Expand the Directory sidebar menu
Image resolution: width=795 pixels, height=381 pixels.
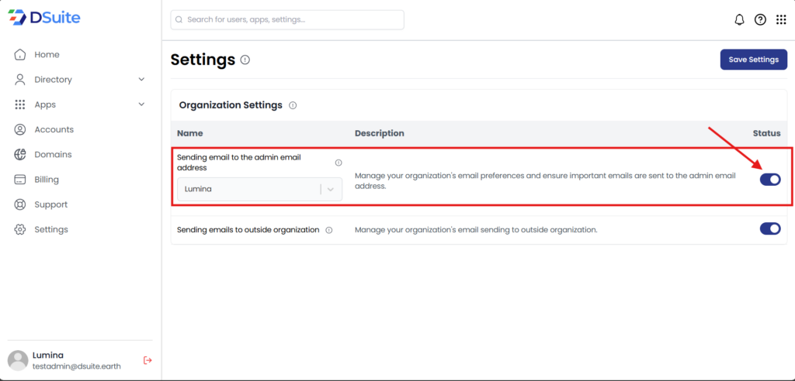click(141, 80)
